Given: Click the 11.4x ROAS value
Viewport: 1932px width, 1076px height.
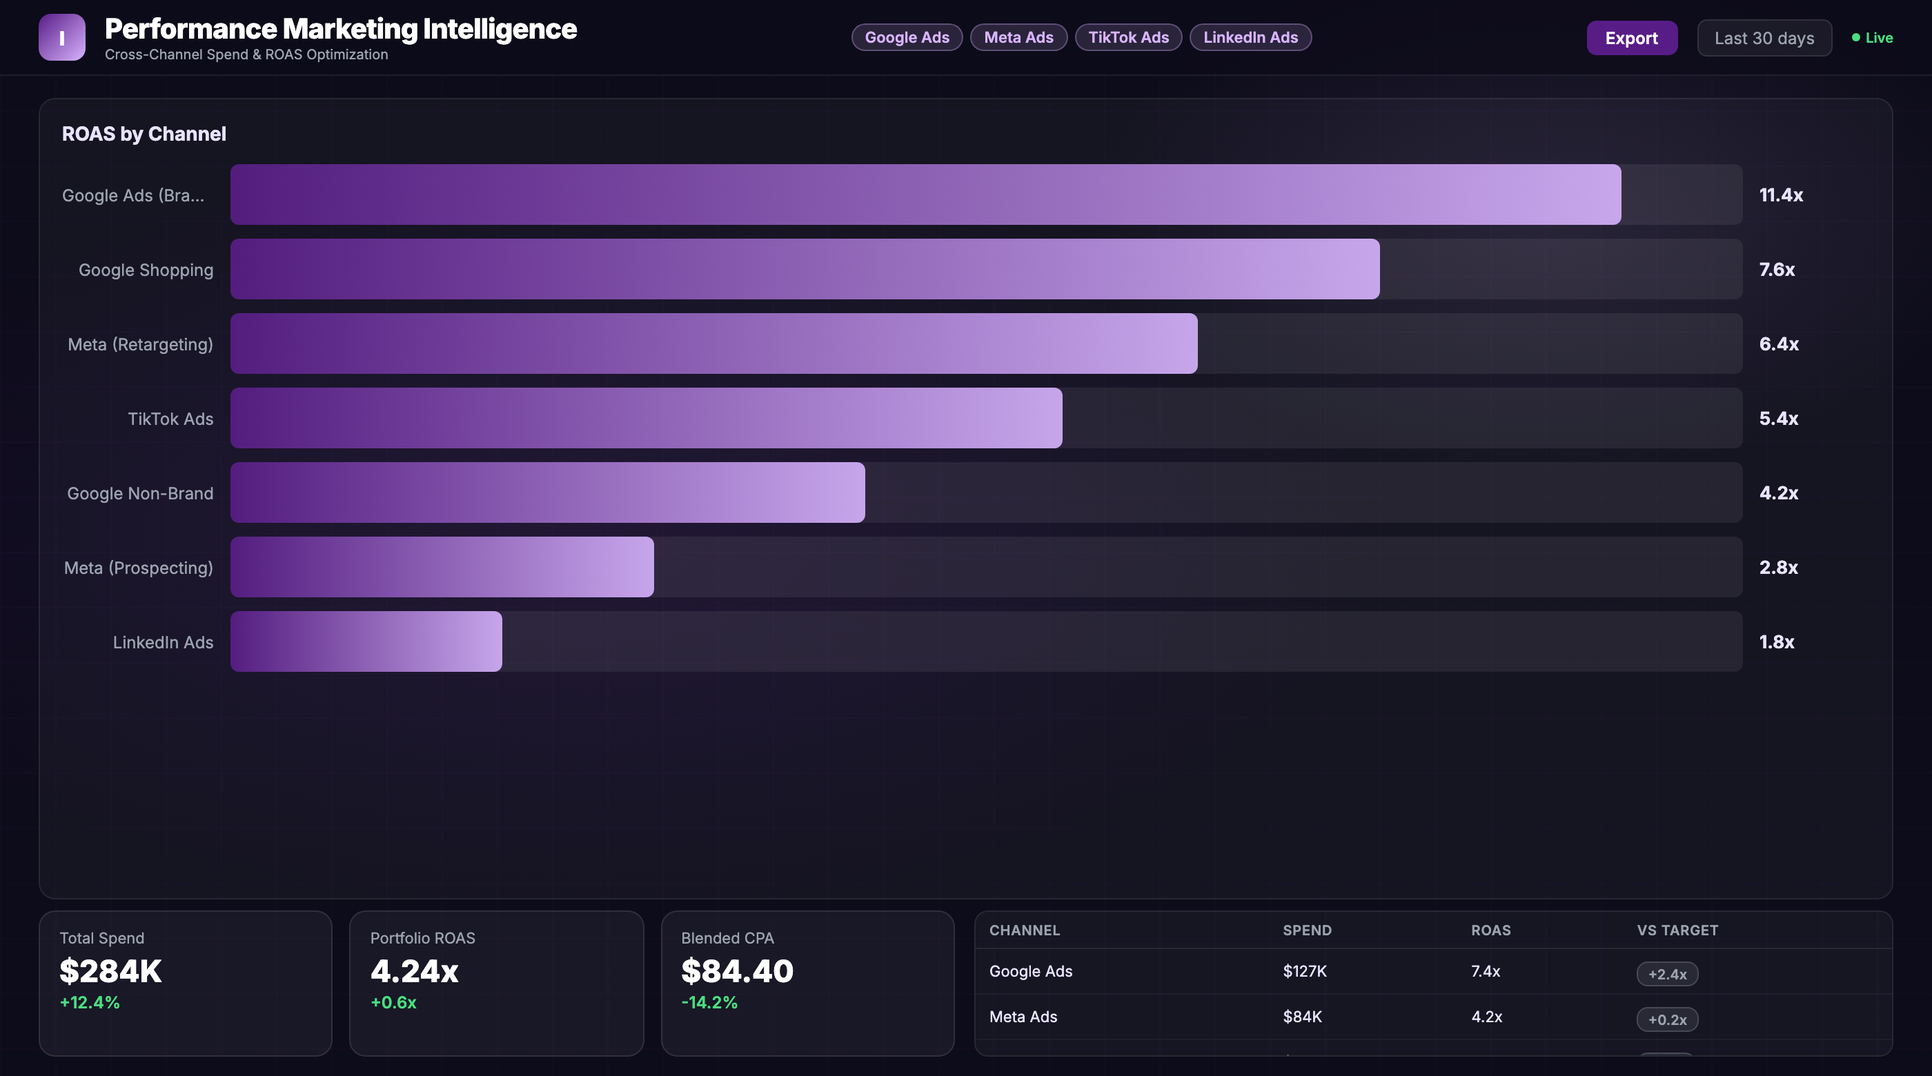Looking at the screenshot, I should pyautogui.click(x=1782, y=195).
